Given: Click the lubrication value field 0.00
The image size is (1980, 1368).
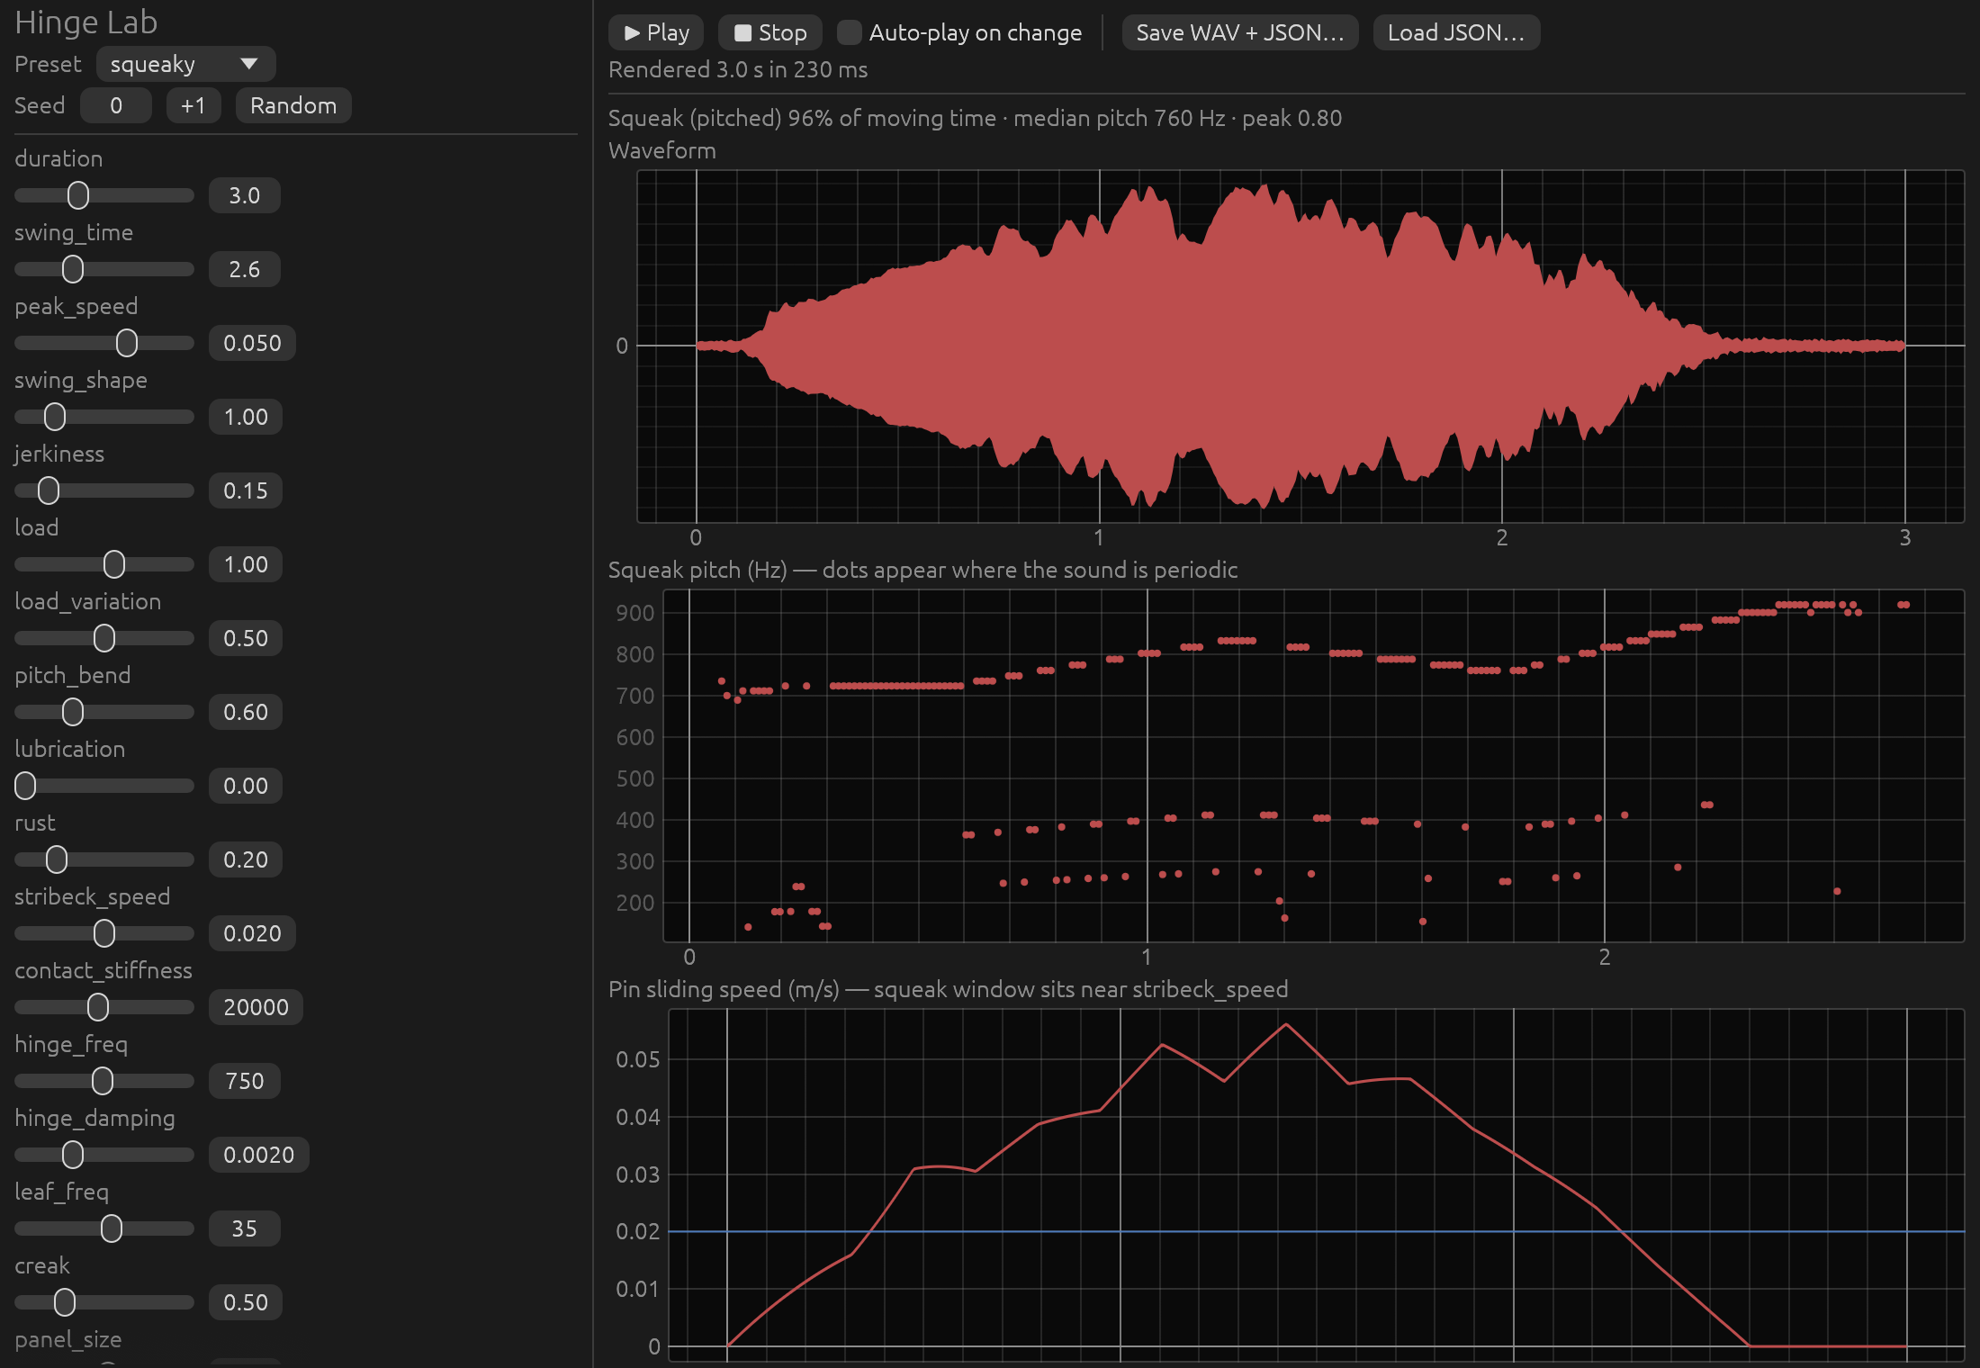Looking at the screenshot, I should pyautogui.click(x=246, y=786).
